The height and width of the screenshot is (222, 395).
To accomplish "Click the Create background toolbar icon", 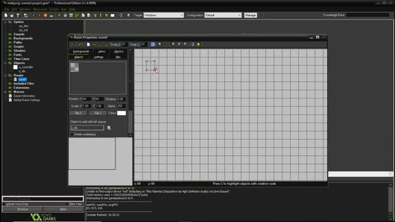I will click(71, 15).
